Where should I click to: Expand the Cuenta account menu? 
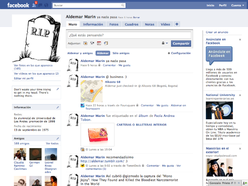238,6
